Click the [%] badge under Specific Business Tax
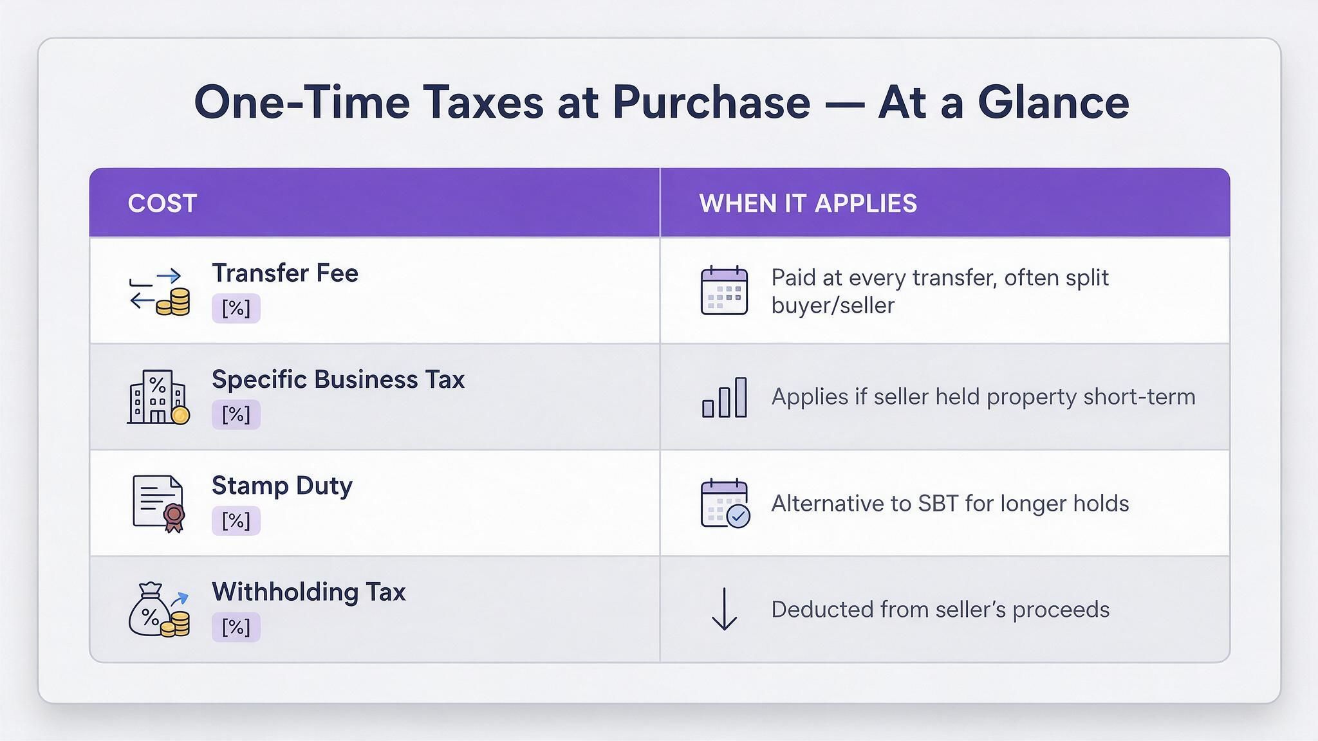1318x741 pixels. coord(236,414)
